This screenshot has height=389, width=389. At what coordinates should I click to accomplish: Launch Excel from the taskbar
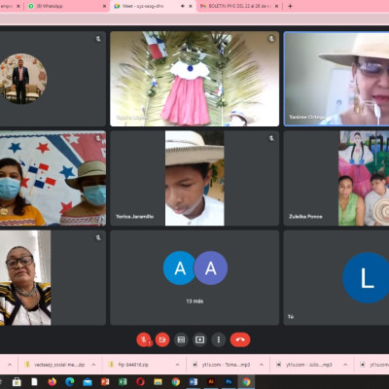[123, 382]
